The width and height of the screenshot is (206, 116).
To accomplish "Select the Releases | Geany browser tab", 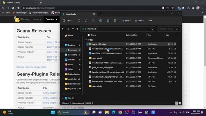I will click(19, 3).
